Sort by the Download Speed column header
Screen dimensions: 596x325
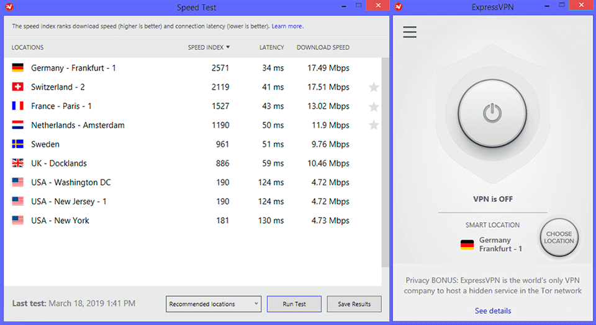coord(323,47)
